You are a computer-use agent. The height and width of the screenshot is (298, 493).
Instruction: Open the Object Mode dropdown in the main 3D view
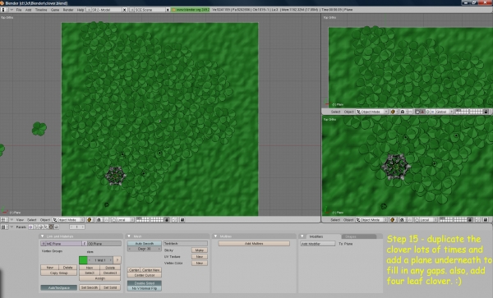[x=68, y=220]
